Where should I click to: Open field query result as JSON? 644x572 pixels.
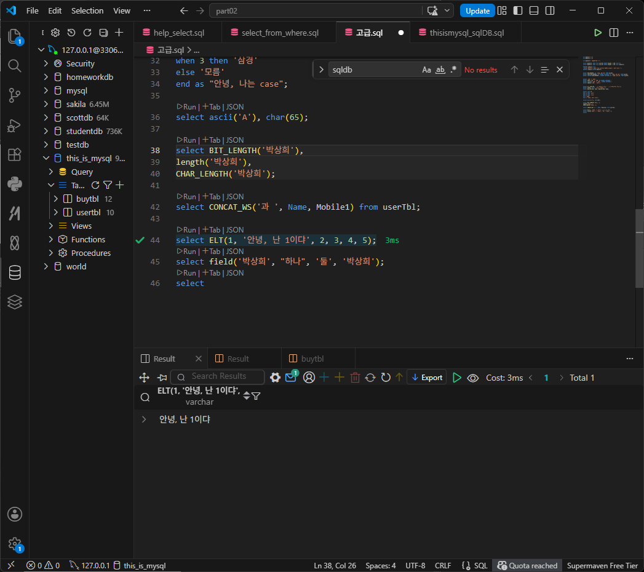coord(235,252)
